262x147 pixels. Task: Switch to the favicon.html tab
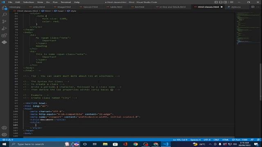90,7
